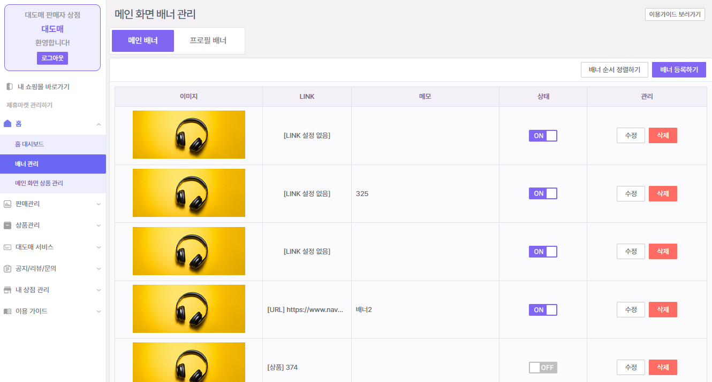Click the 판매관리 chart icon
This screenshot has height=382, width=712.
pos(7,204)
